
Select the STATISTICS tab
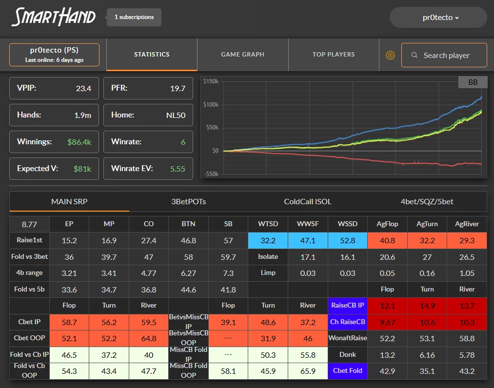[152, 55]
